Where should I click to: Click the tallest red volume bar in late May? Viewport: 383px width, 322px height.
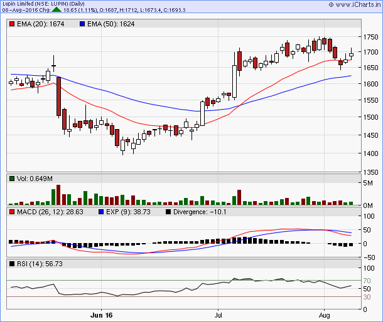58,195
